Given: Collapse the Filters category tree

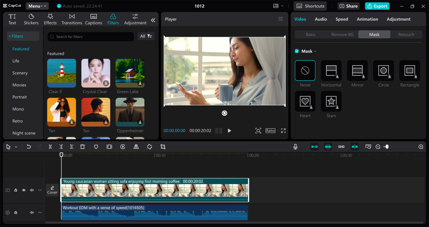Looking at the screenshot, I should [10, 36].
